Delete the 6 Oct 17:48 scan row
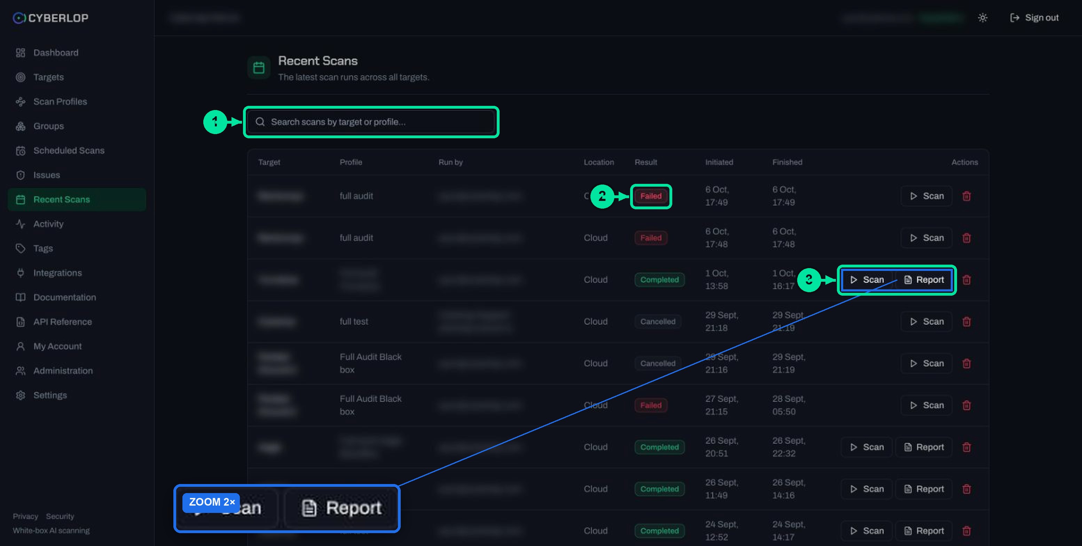This screenshot has width=1082, height=546. click(x=966, y=238)
